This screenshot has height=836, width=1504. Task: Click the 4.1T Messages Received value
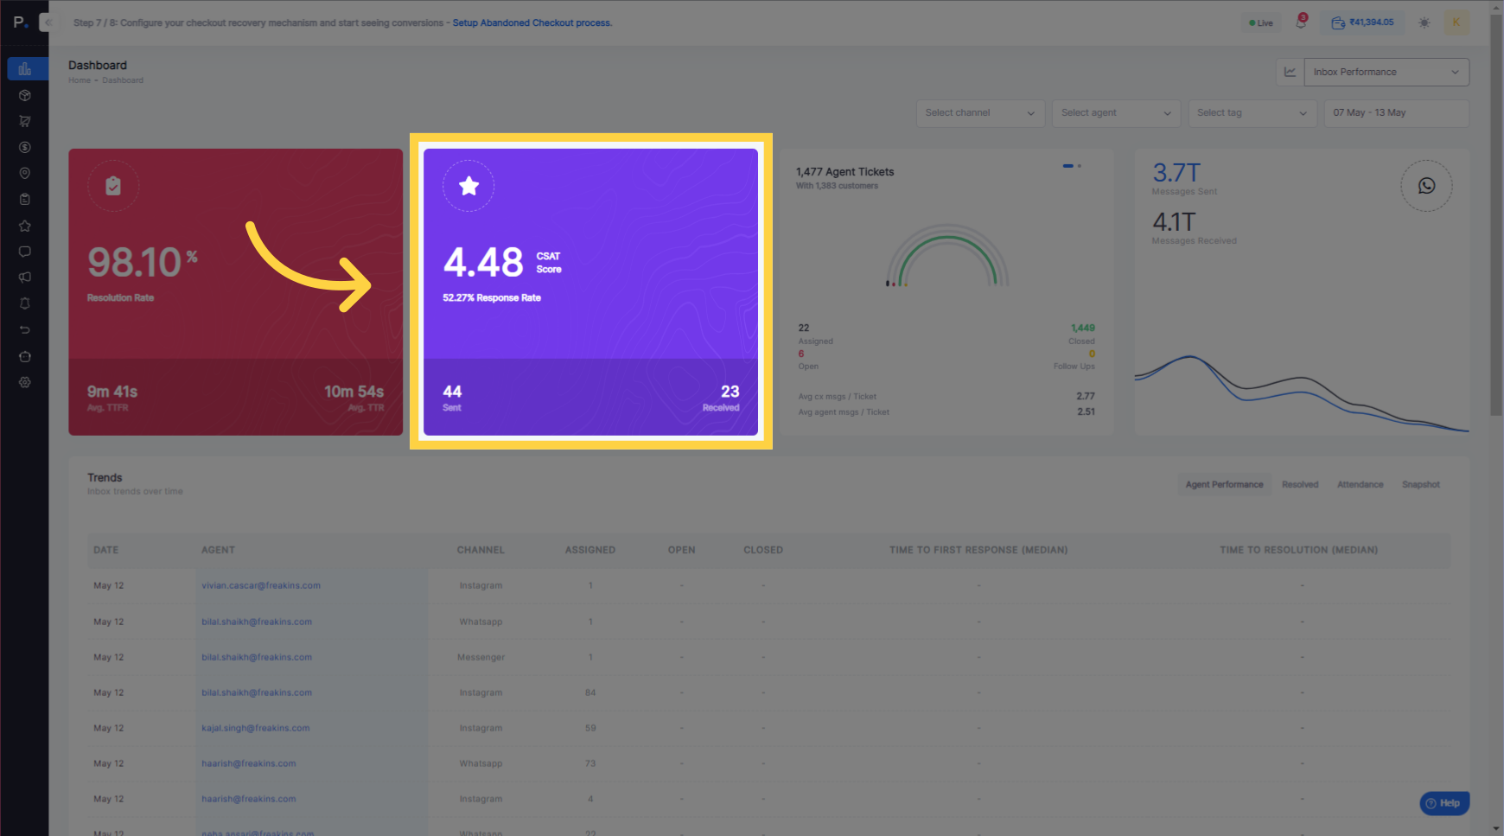pyautogui.click(x=1174, y=222)
